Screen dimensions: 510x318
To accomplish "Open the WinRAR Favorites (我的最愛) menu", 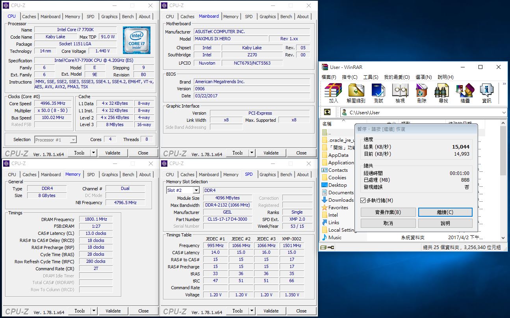I will point(397,77).
